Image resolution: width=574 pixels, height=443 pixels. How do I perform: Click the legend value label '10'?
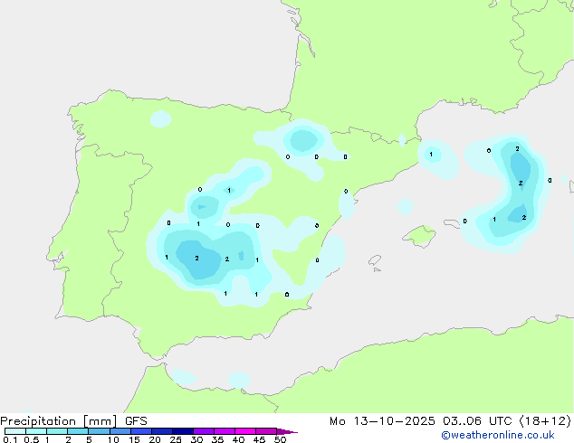(113, 439)
